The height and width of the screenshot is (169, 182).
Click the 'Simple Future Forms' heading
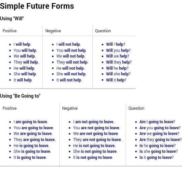(37, 6)
